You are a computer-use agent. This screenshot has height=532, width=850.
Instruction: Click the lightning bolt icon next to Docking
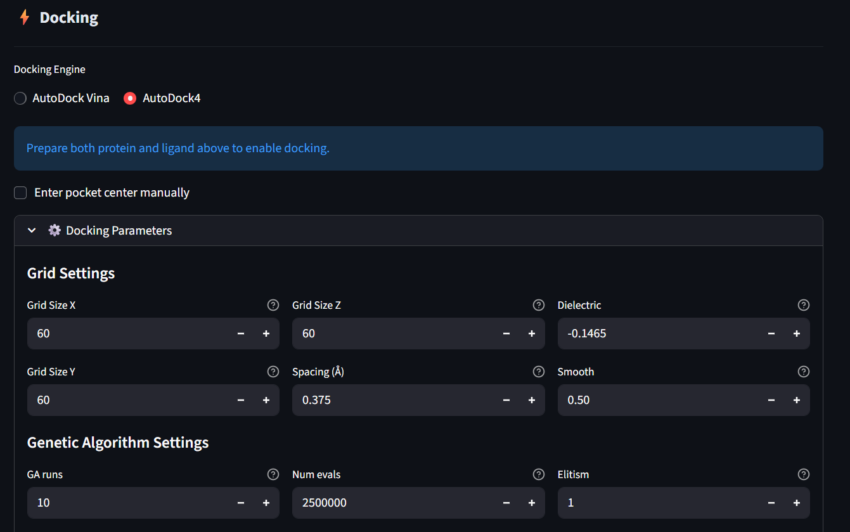(x=25, y=17)
